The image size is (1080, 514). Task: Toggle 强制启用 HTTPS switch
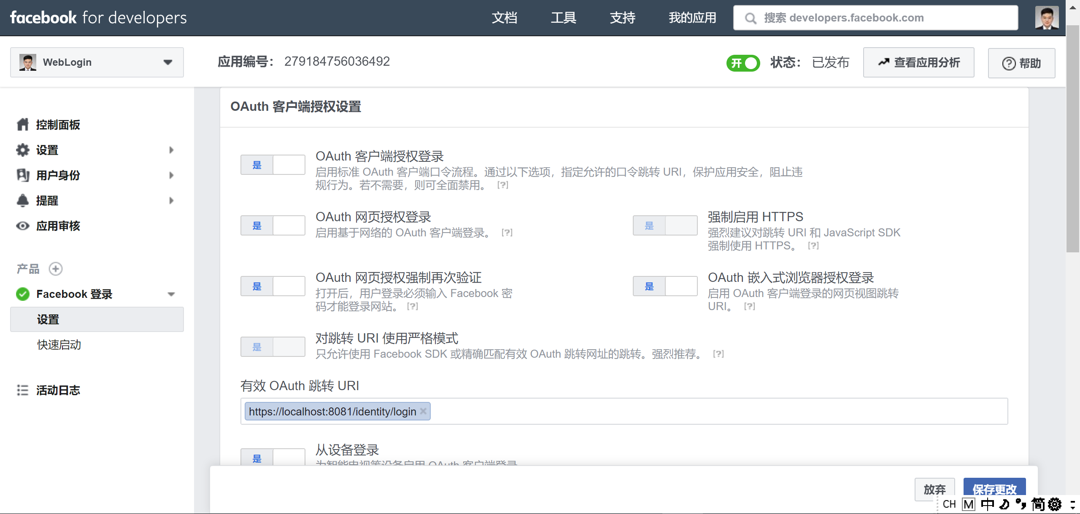pyautogui.click(x=665, y=225)
